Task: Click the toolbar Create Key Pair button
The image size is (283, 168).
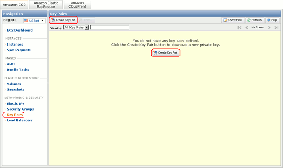Action: click(x=63, y=20)
